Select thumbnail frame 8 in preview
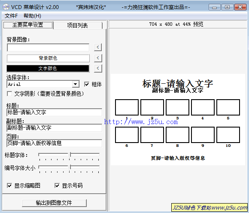This screenshot has height=213, width=249. (x=178, y=135)
